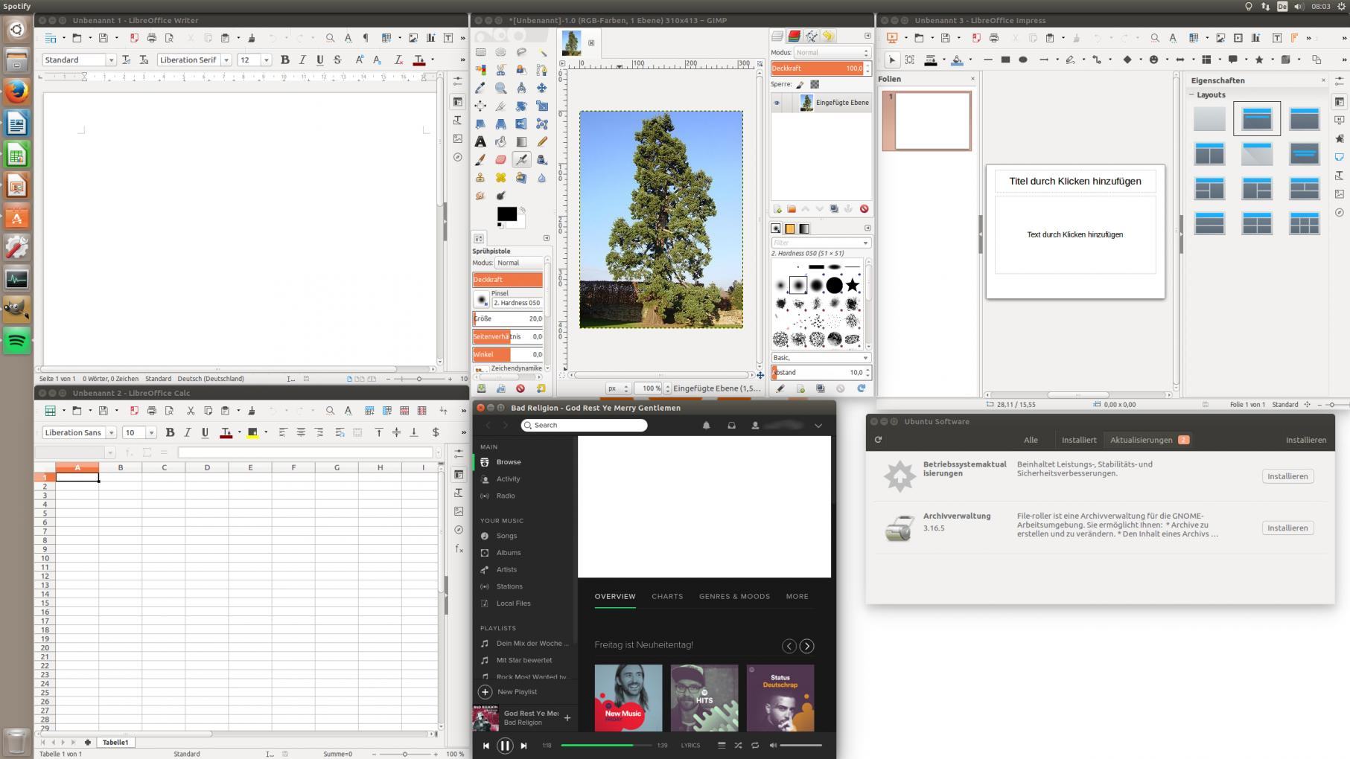
Task: Select the Tabelle1 sheet tab in Calc
Action: [115, 742]
